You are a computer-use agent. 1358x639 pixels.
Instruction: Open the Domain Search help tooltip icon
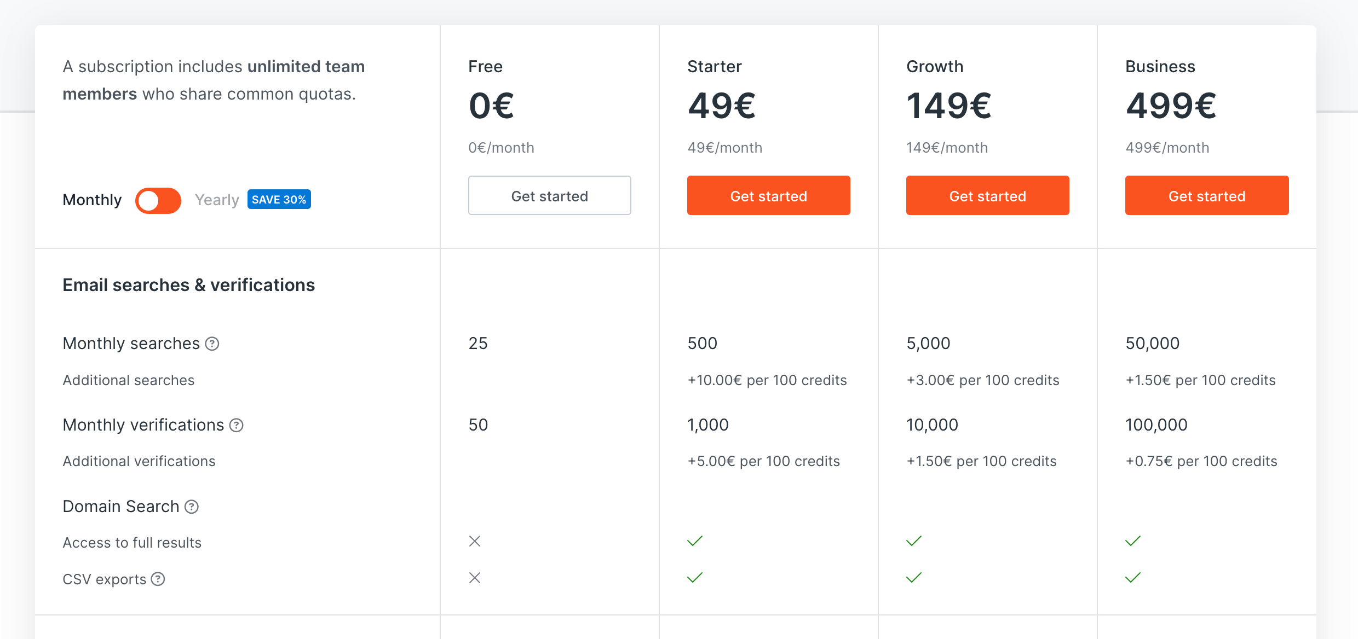pyautogui.click(x=191, y=507)
